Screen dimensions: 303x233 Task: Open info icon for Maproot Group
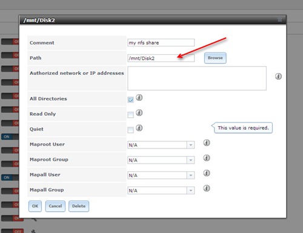[207, 158]
